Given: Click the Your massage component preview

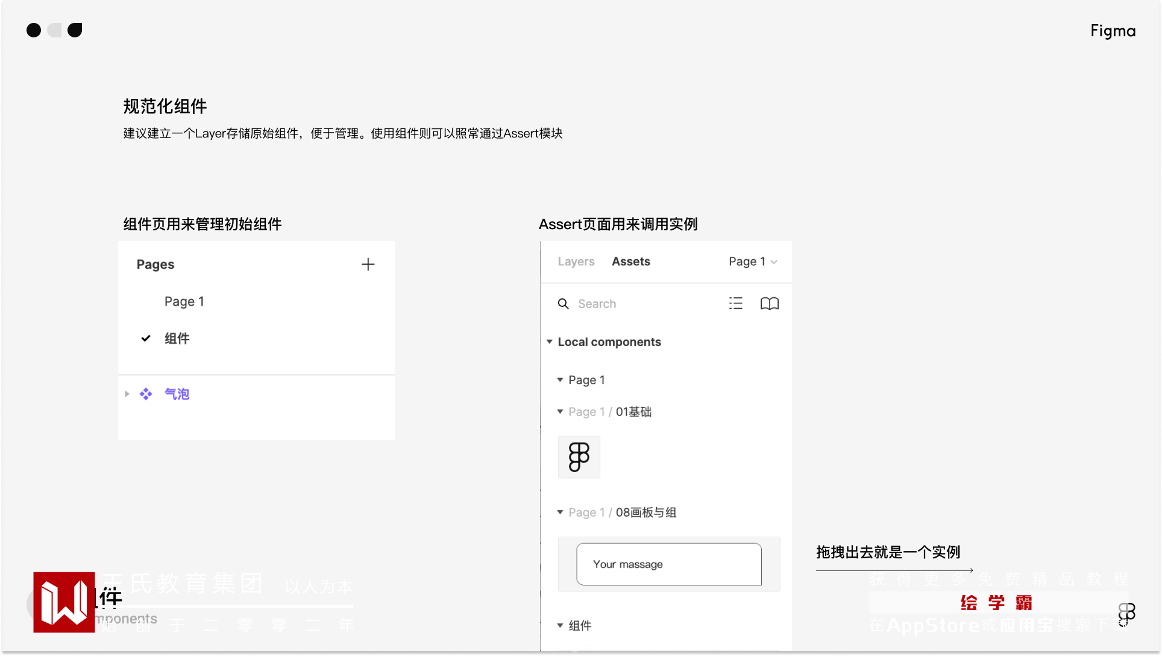Looking at the screenshot, I should click(668, 564).
